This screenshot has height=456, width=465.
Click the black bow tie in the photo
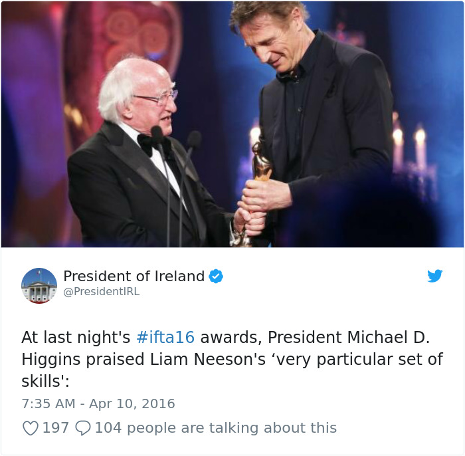[x=147, y=143]
